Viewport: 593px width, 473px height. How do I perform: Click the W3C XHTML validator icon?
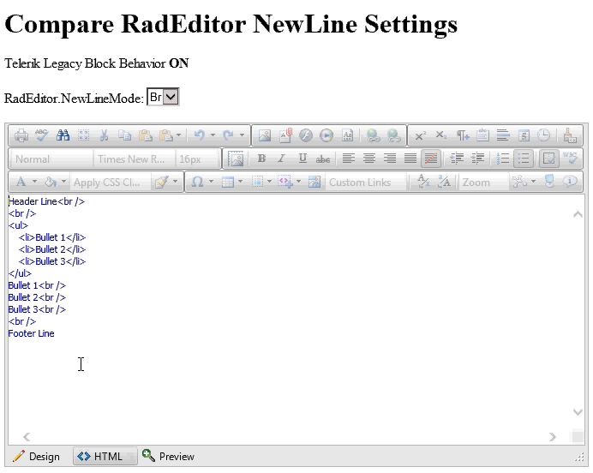click(570, 158)
